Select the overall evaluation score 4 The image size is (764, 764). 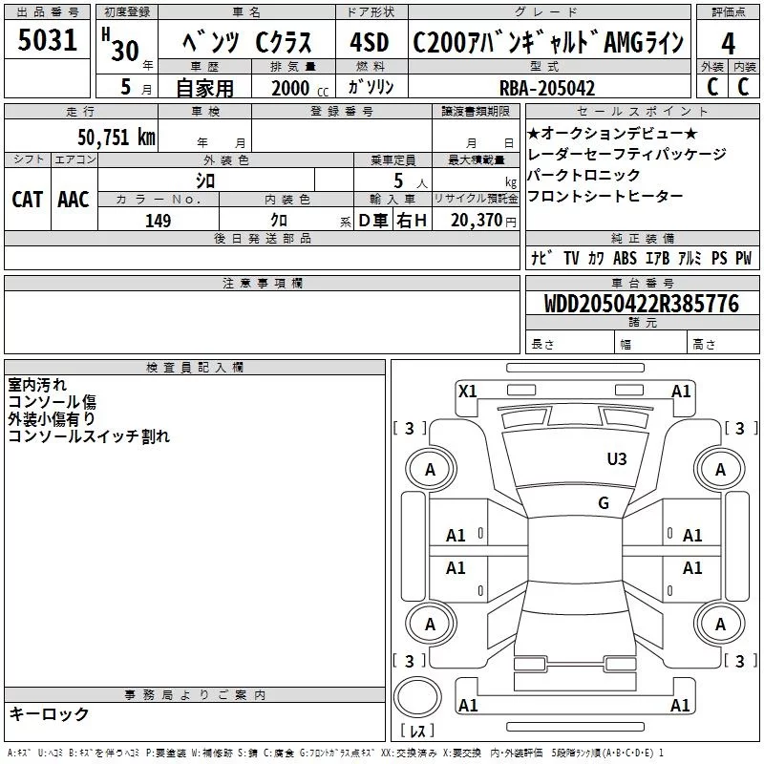coord(728,44)
